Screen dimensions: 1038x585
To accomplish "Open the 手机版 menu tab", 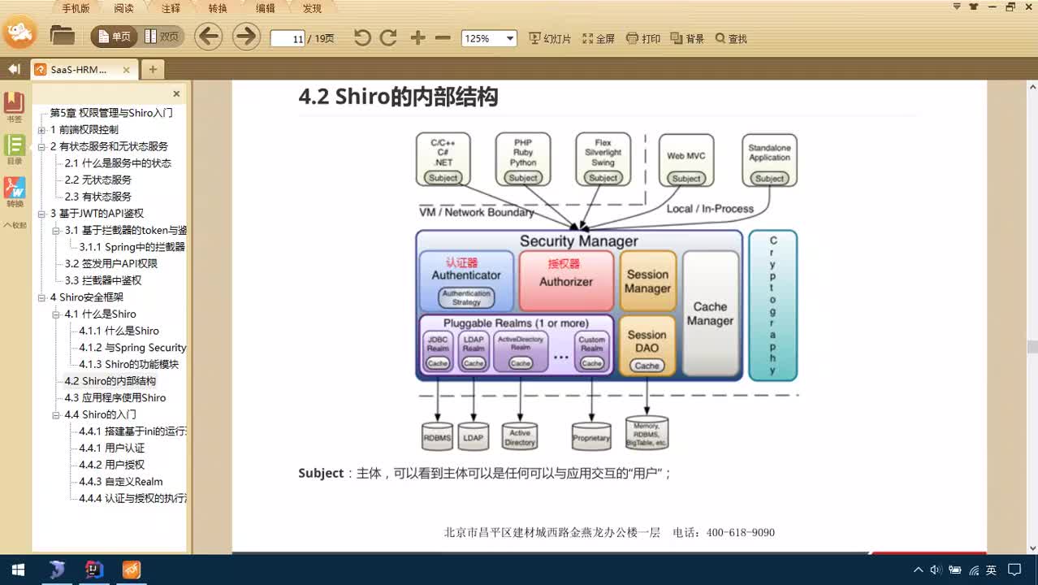I will (76, 8).
